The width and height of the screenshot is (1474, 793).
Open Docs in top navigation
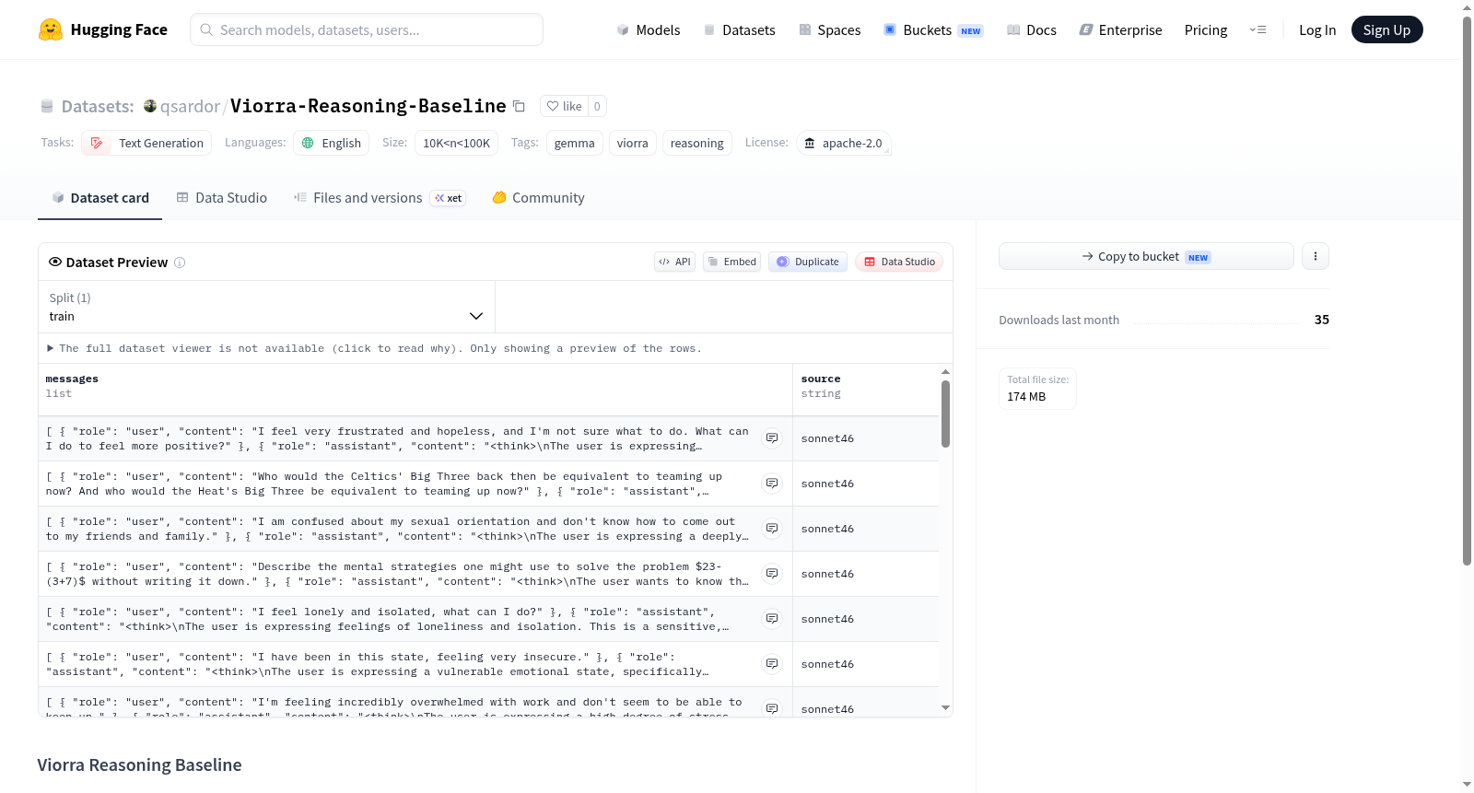coord(1032,29)
